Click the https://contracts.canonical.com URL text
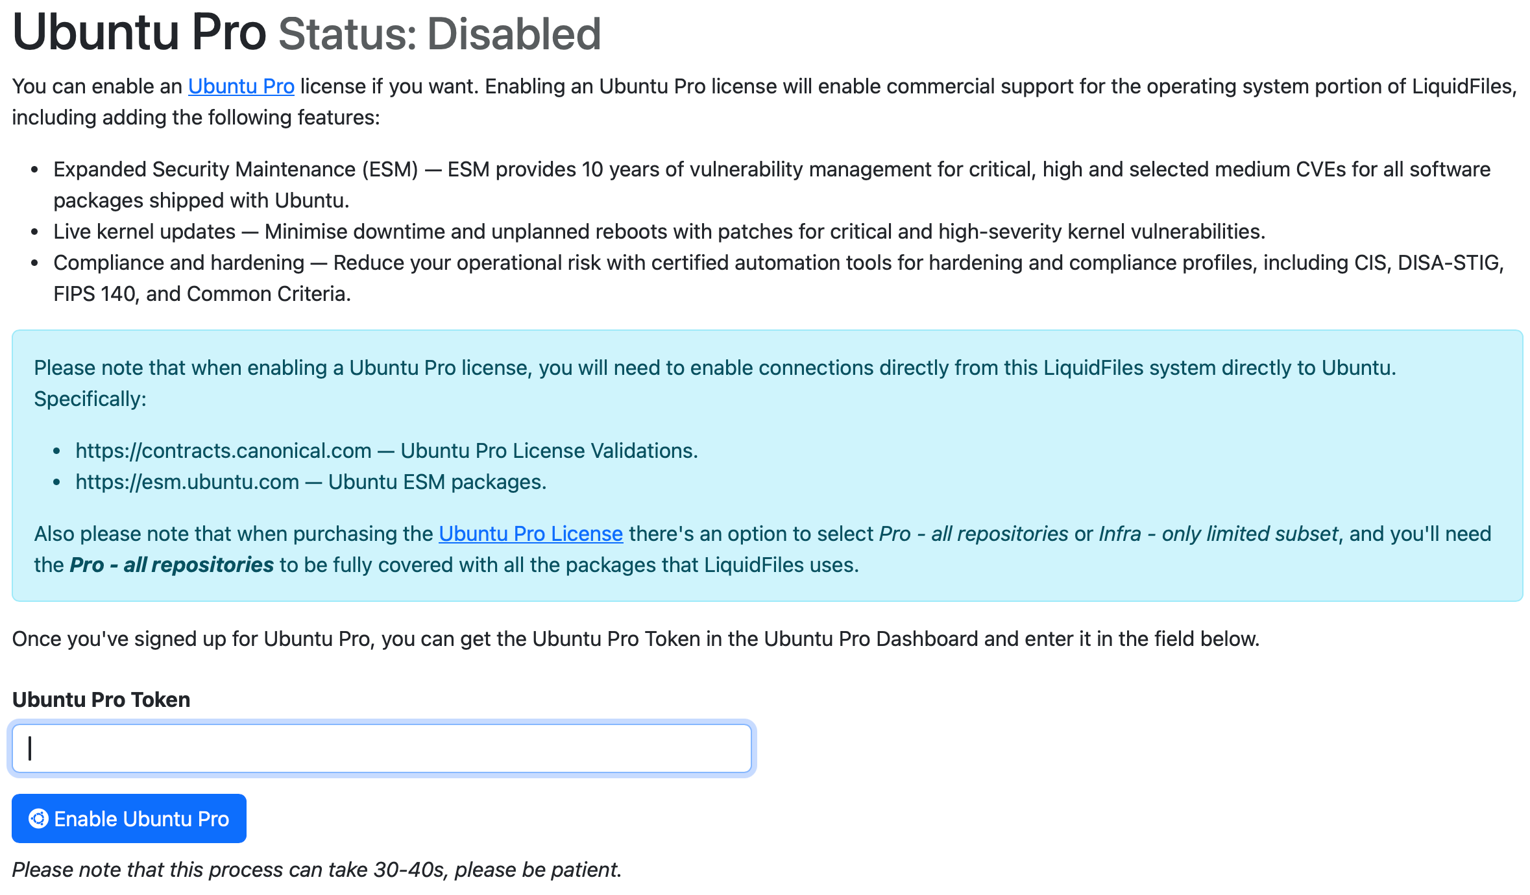The width and height of the screenshot is (1530, 895). tap(223, 451)
